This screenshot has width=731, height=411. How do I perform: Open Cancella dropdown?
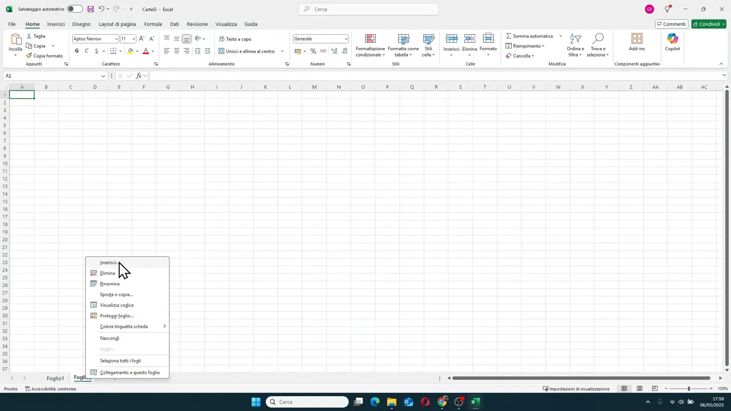520,56
